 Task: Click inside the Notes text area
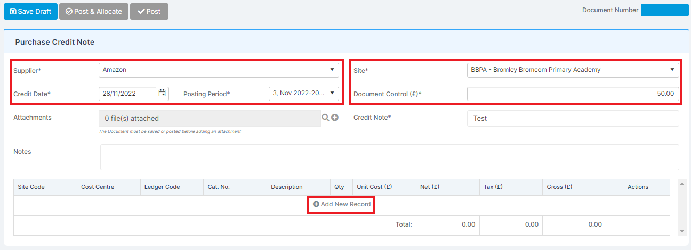390,157
